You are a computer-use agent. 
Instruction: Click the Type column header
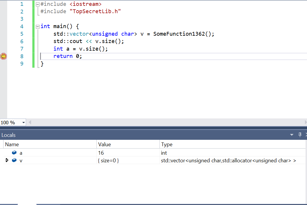coord(233,144)
